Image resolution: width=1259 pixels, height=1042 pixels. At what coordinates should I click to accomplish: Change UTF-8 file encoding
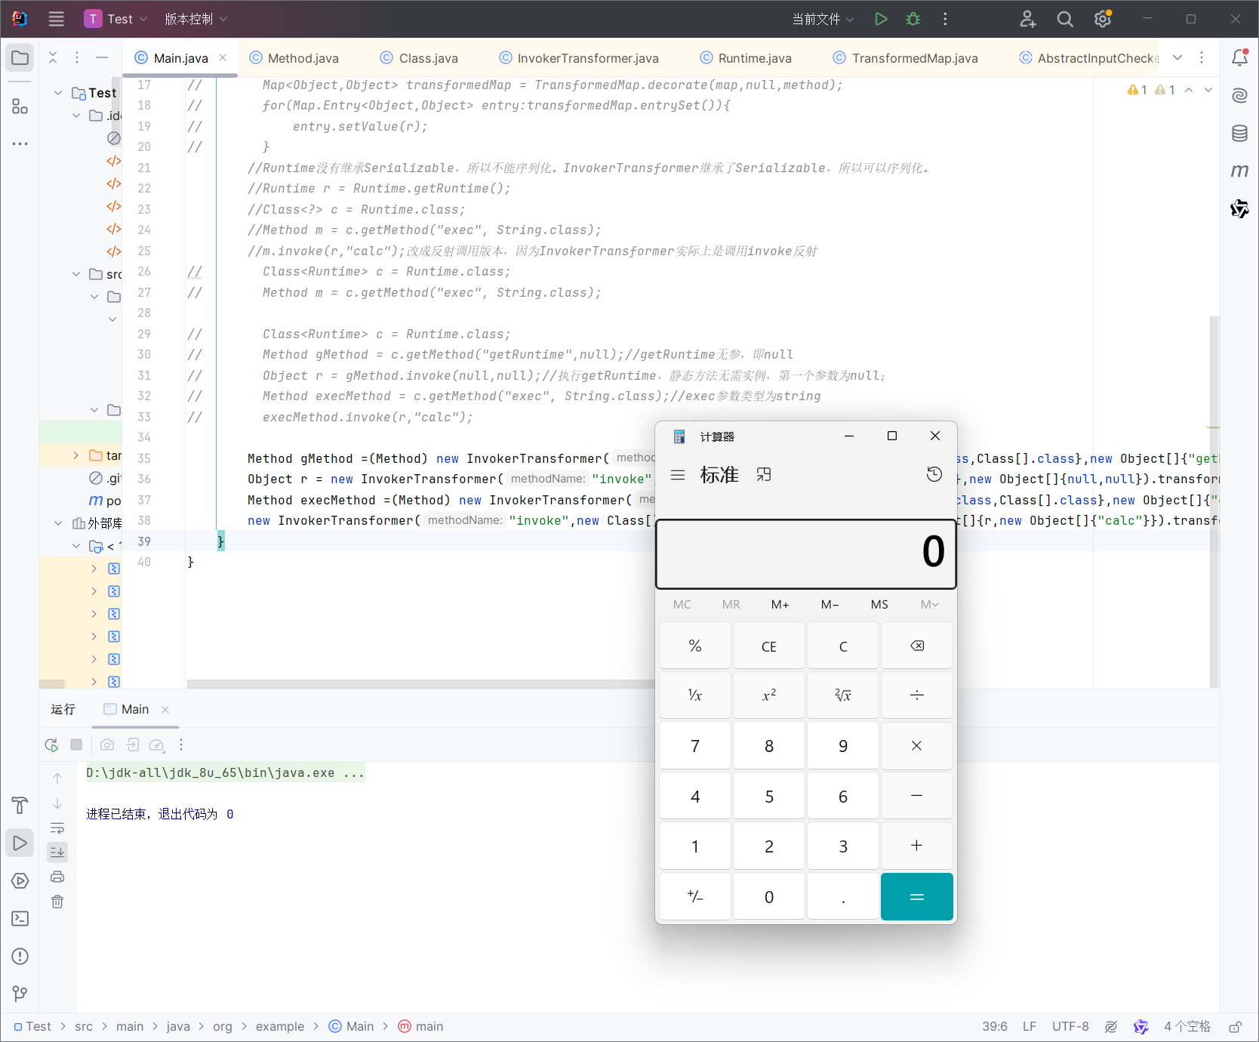pyautogui.click(x=1070, y=1026)
